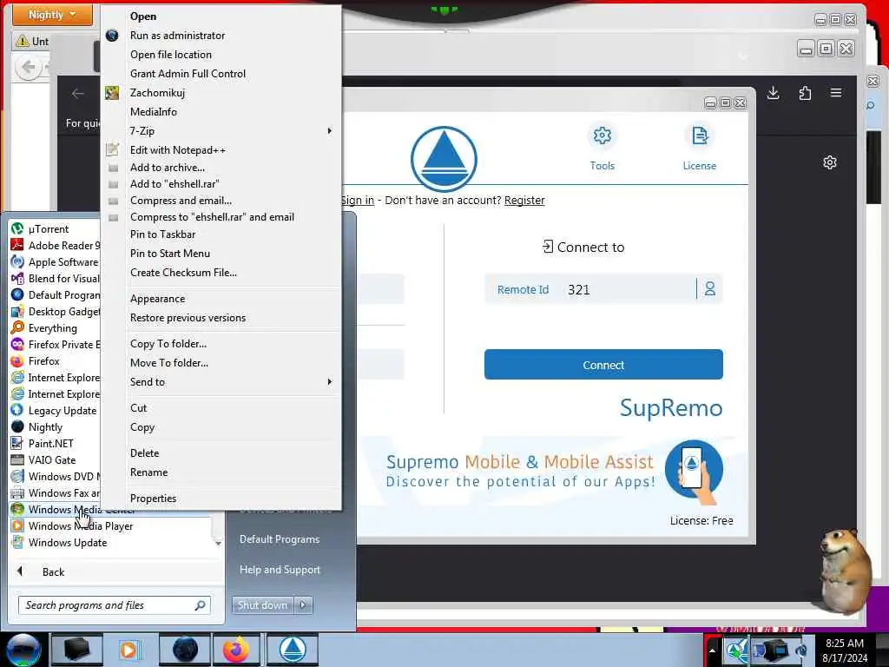Image resolution: width=889 pixels, height=667 pixels.
Task: Open the Tools gear icon in Supremo
Action: point(603,136)
